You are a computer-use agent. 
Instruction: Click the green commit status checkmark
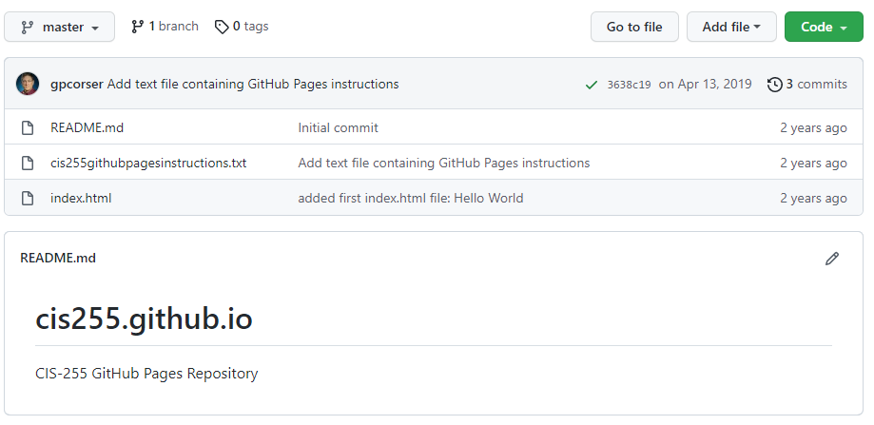[x=592, y=85]
